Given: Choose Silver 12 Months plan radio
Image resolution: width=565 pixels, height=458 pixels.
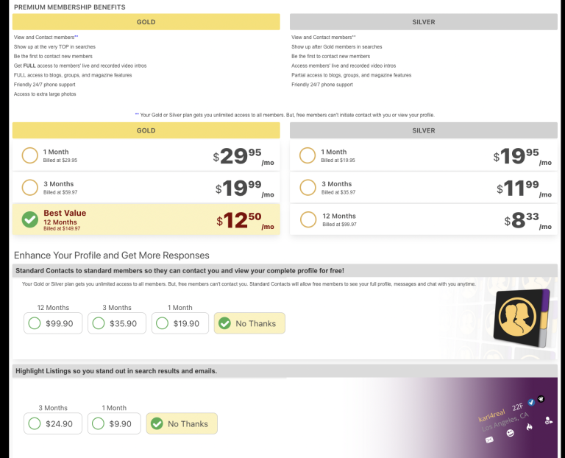Looking at the screenshot, I should pos(308,219).
